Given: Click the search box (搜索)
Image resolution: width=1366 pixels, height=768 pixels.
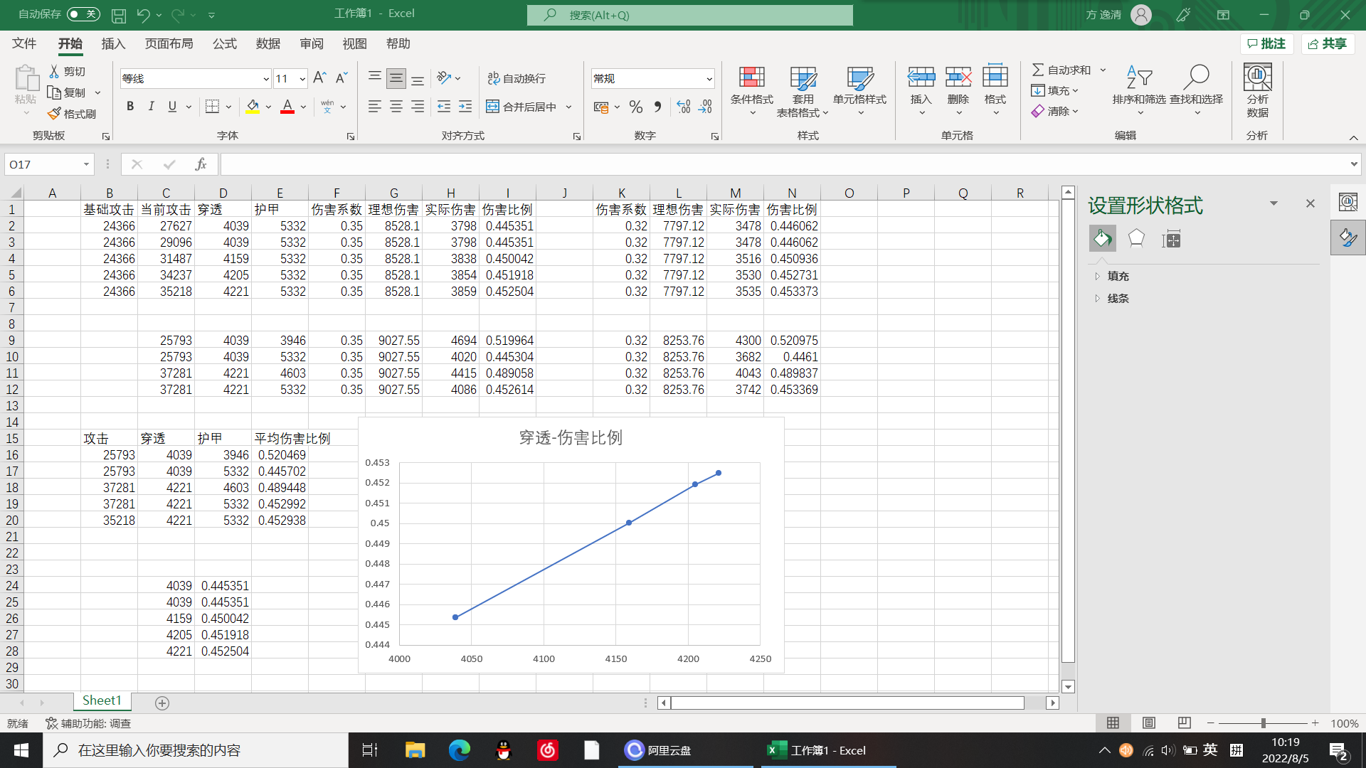Looking at the screenshot, I should click(689, 15).
